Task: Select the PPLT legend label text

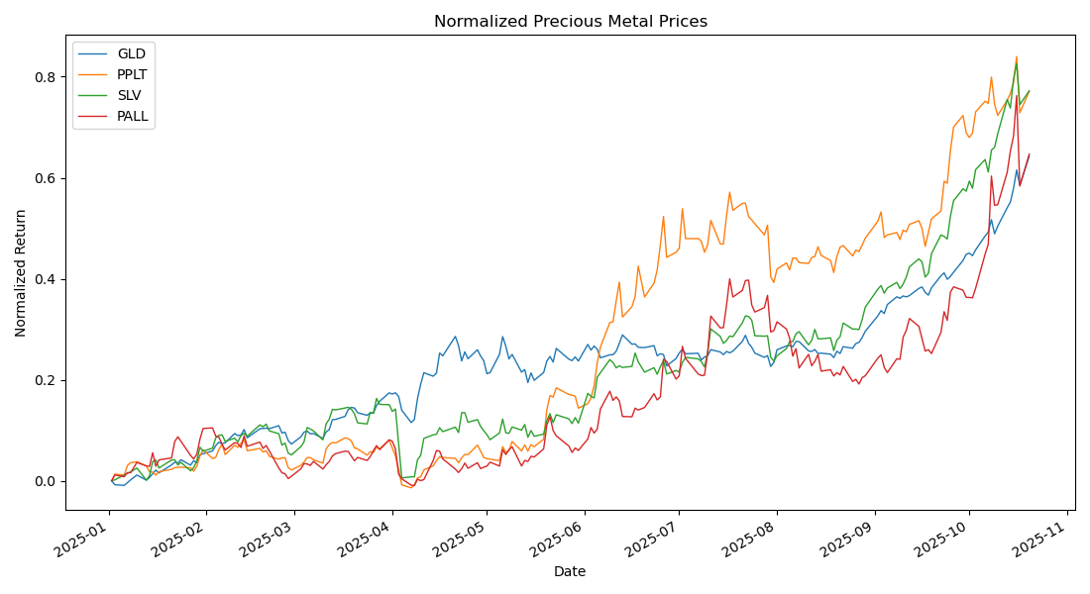Action: point(134,74)
